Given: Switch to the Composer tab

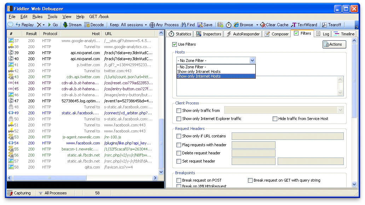Looking at the screenshot, I should pyautogui.click(x=277, y=34).
